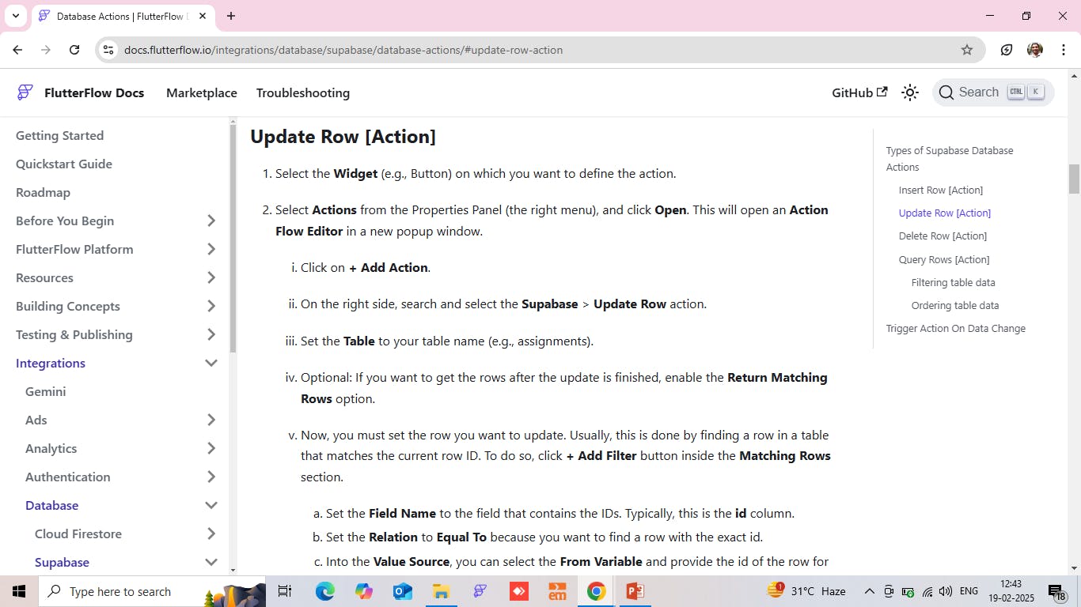Collapse the Database section chevron

pos(211,505)
